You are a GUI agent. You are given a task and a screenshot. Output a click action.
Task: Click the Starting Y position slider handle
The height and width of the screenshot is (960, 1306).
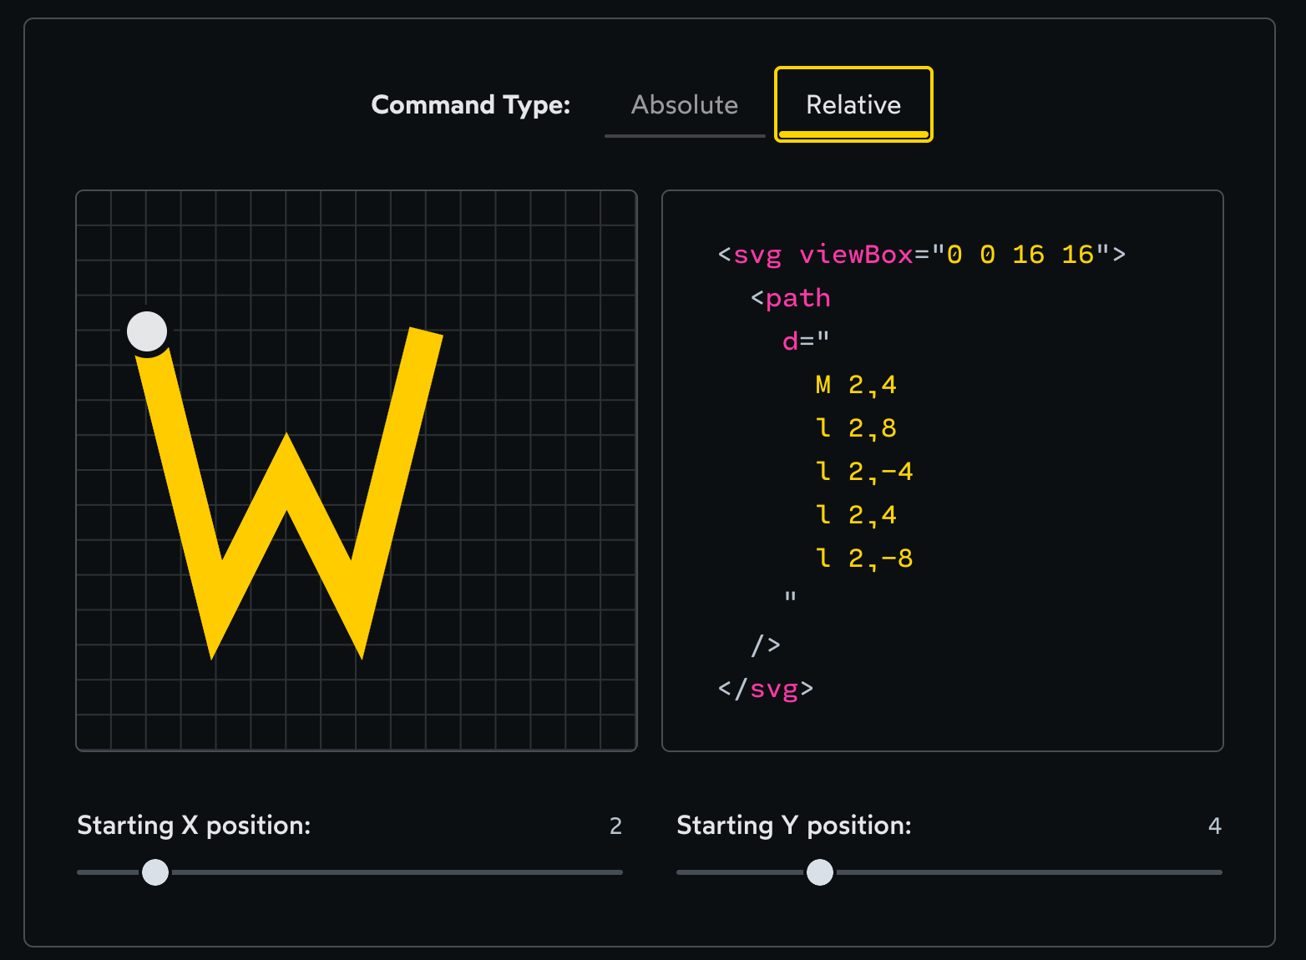pyautogui.click(x=820, y=872)
